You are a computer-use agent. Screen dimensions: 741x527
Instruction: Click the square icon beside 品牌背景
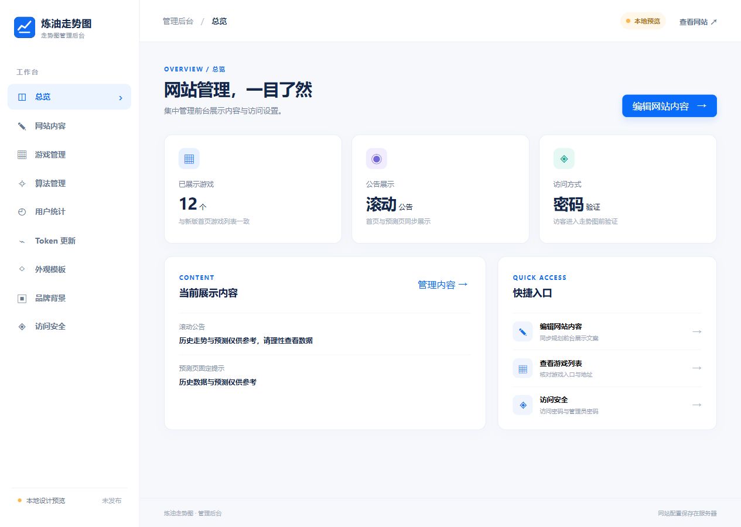pos(22,298)
